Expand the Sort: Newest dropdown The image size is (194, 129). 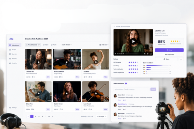[66, 45]
